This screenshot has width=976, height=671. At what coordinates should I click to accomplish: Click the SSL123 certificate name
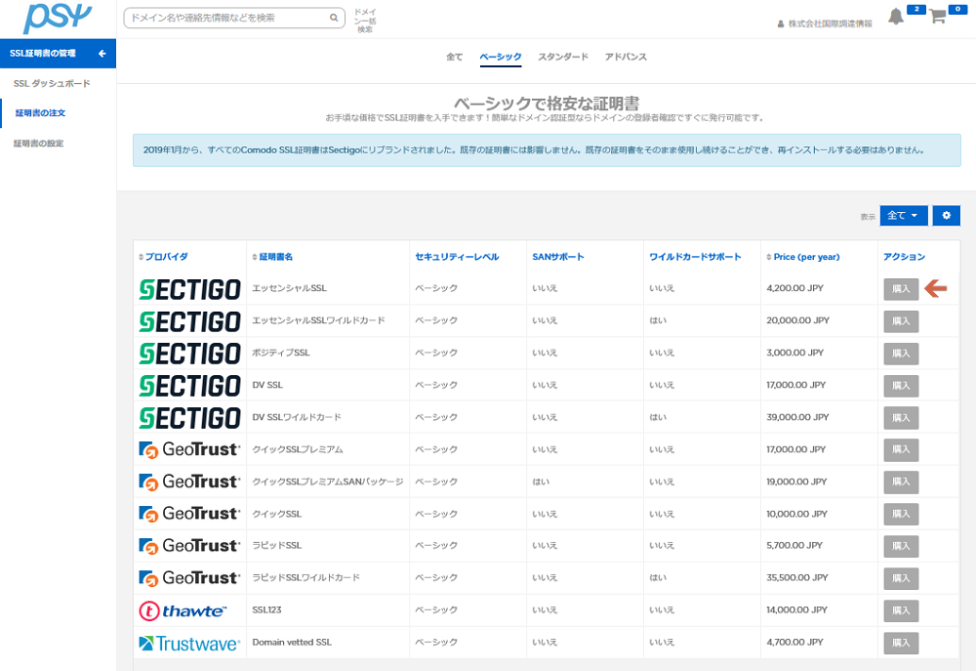[266, 609]
